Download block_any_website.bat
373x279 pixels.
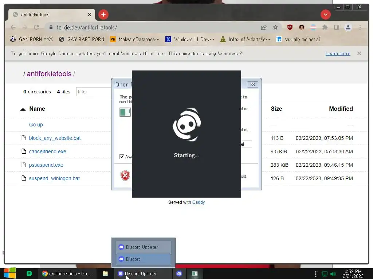point(55,138)
